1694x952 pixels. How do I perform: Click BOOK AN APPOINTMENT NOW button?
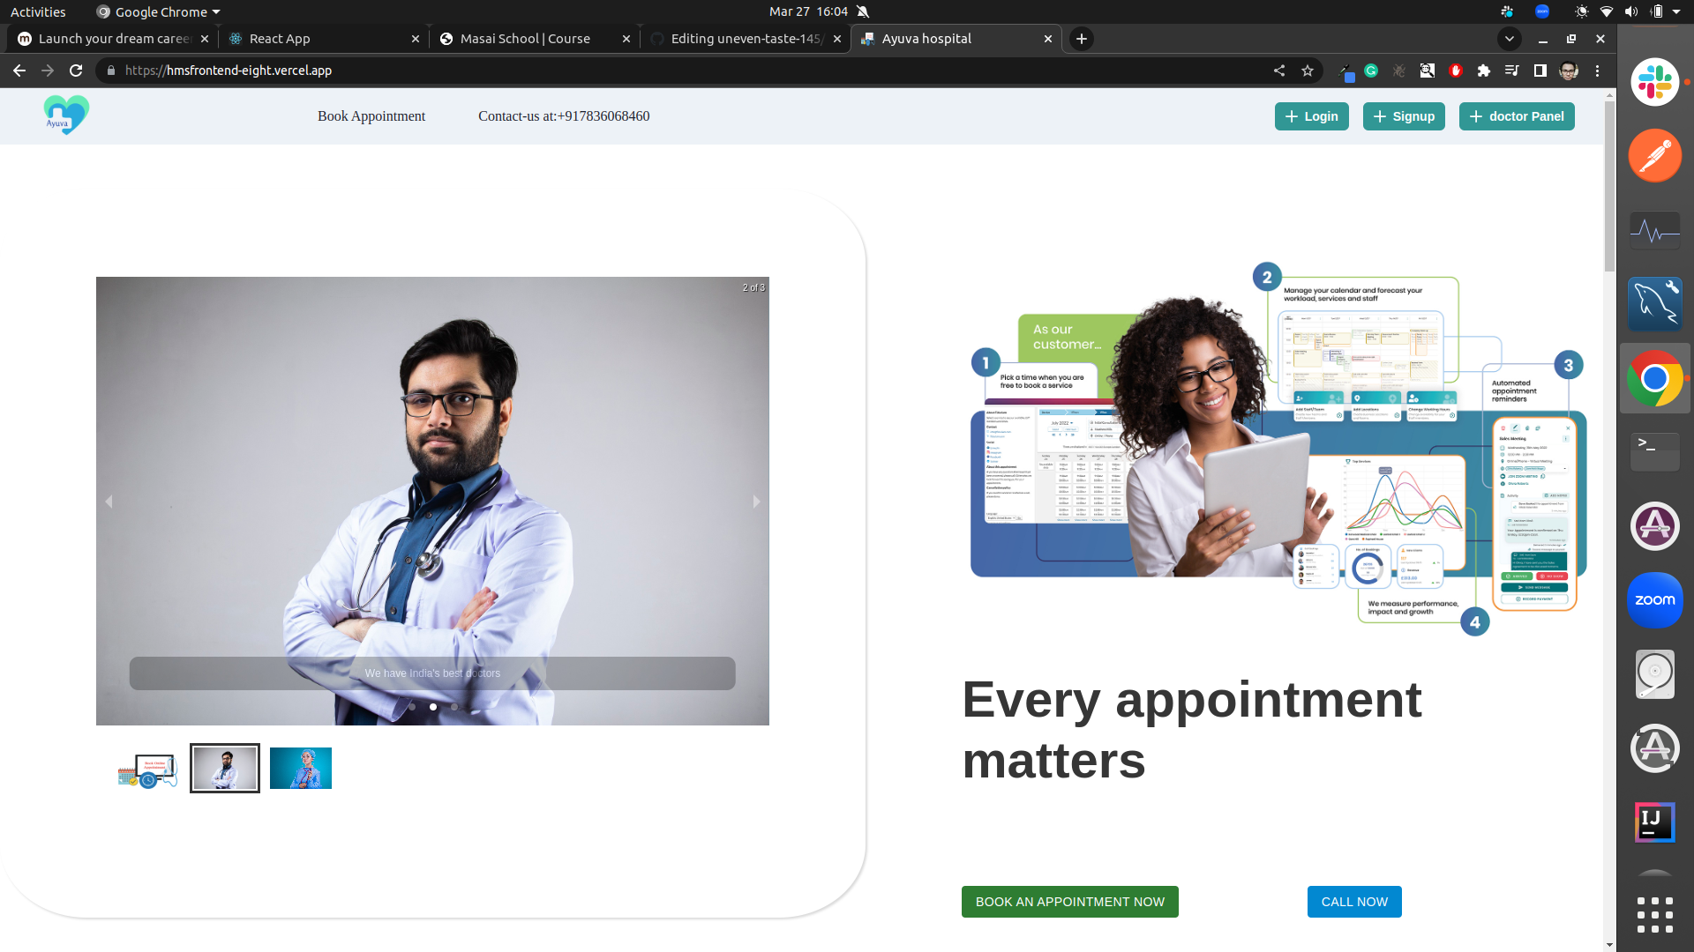click(x=1069, y=902)
